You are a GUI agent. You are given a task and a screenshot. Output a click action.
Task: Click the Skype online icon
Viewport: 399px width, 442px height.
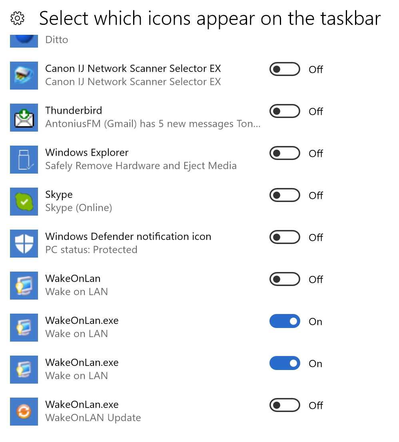(x=24, y=202)
